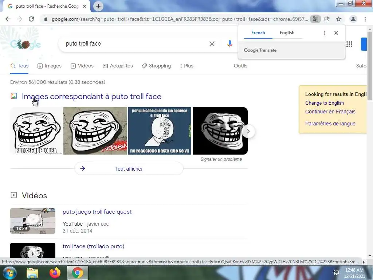The image size is (373, 280).
Task: Click the page vertical scrollbar
Action: [x=370, y=67]
